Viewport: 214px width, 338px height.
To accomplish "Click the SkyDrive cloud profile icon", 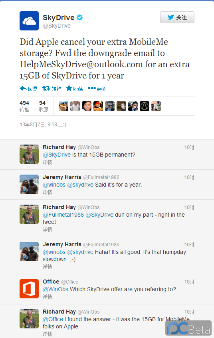I will point(29,21).
